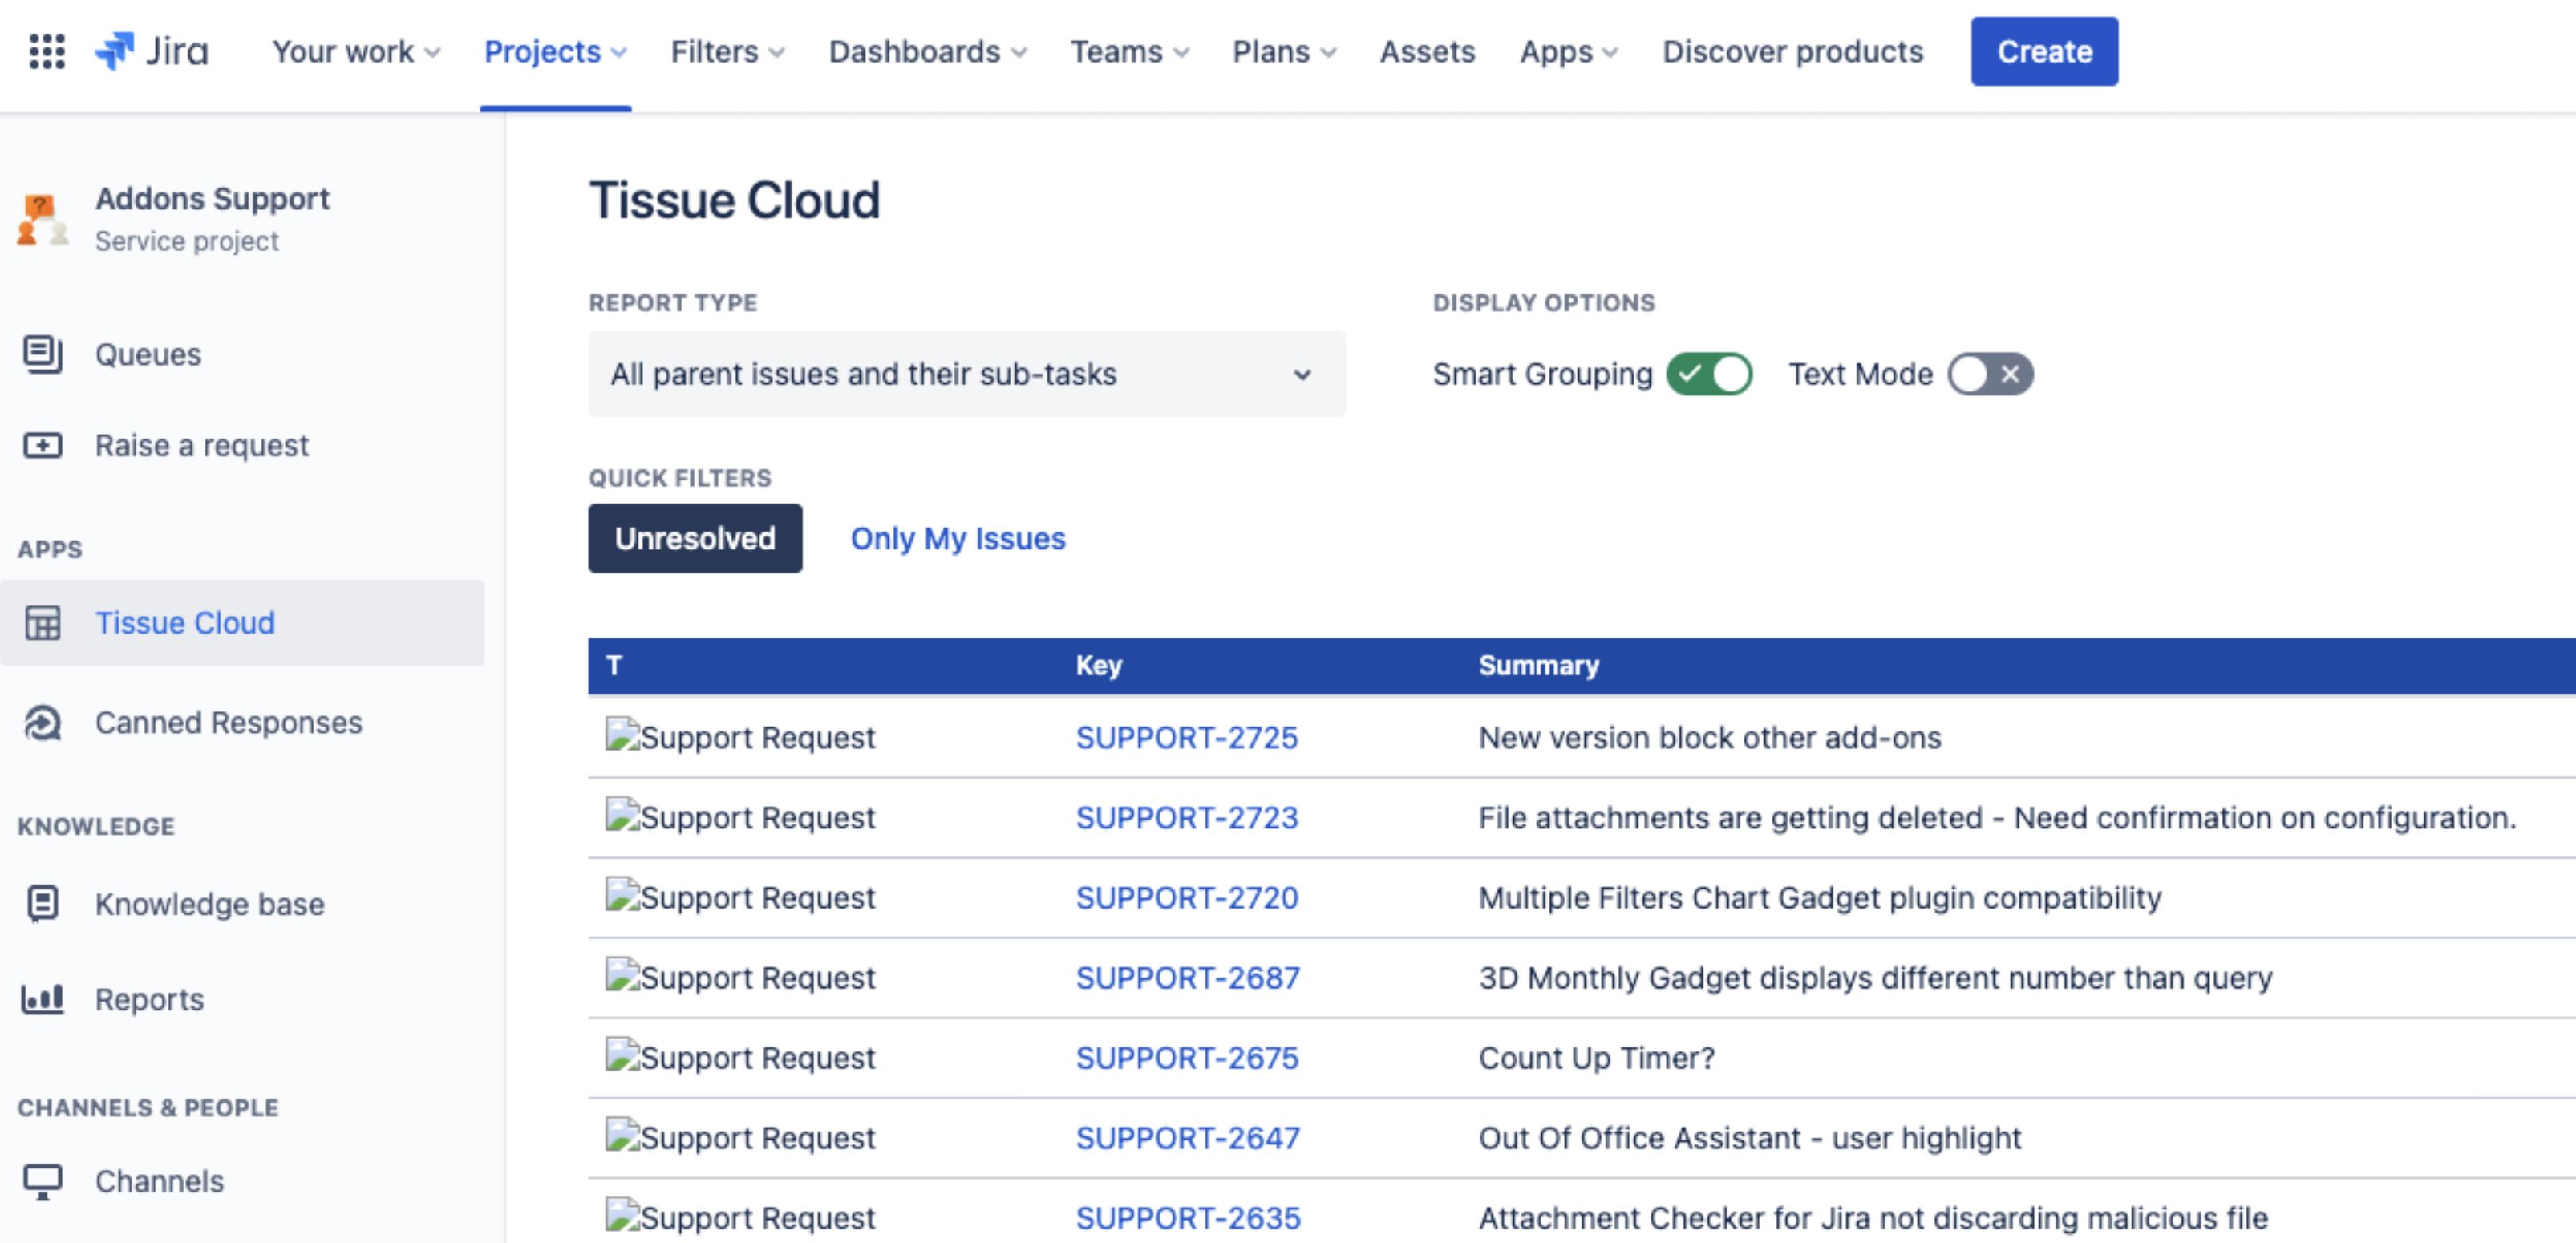Expand the Dashboards dropdown menu
Viewport: 2576px width, 1243px height.
[x=926, y=51]
